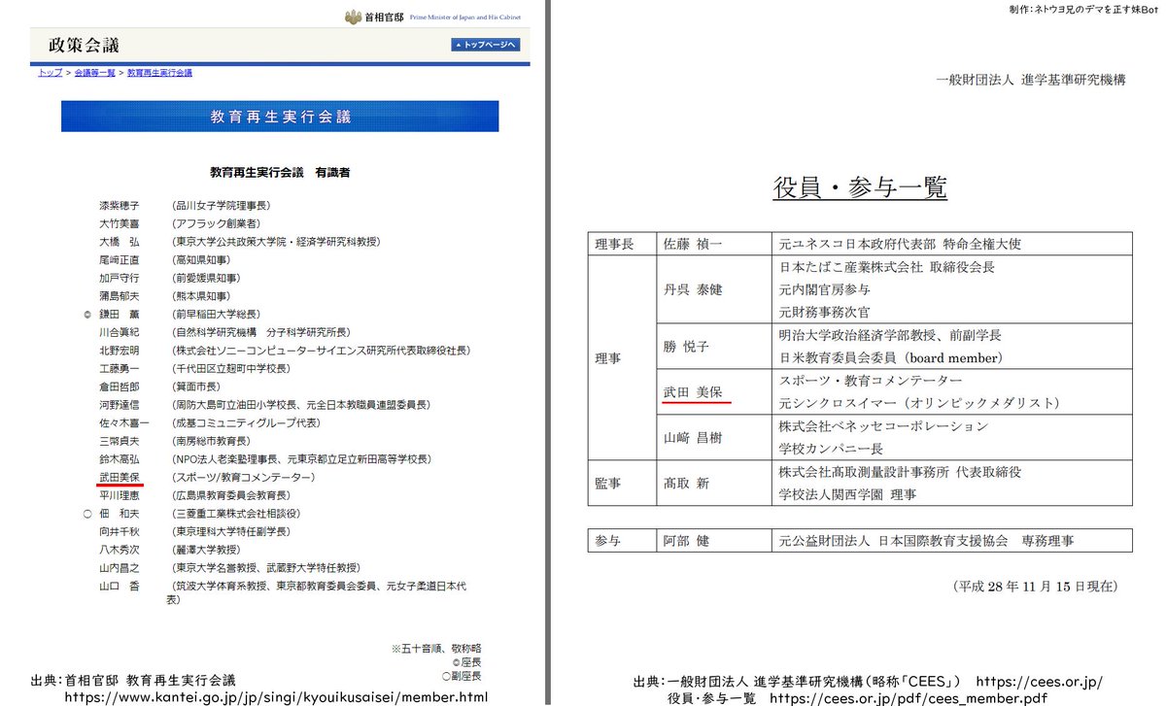Image resolution: width=1166 pixels, height=706 pixels.
Task: Click 株式会社ベネッセコーポレーション text
Action: pos(884,426)
